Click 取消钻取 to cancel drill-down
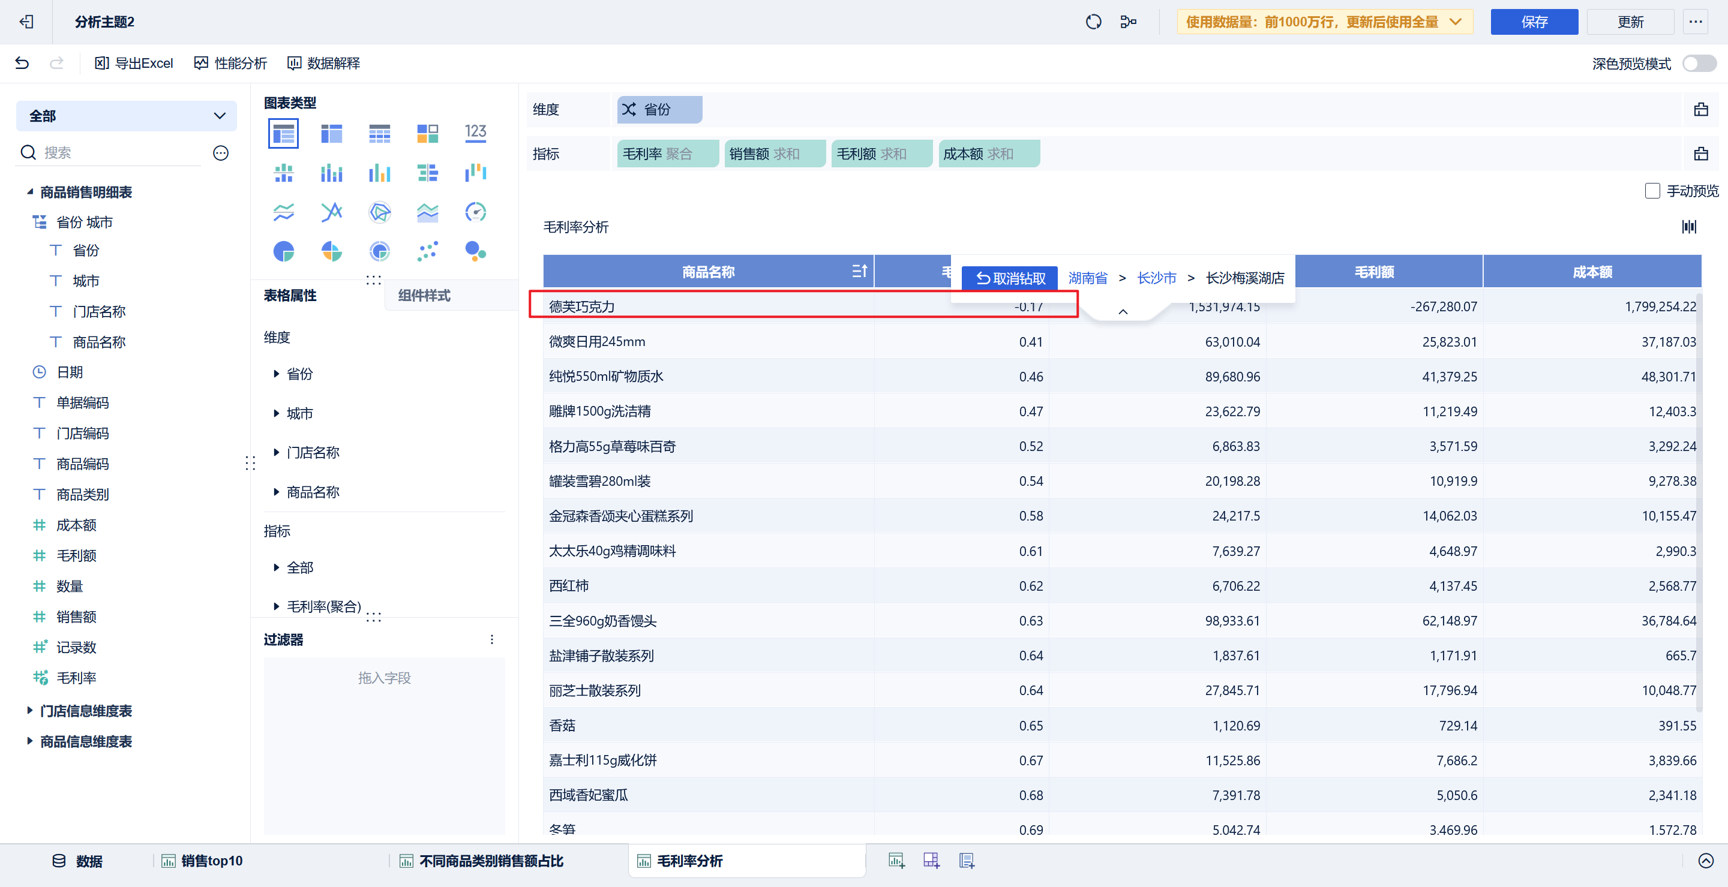 pos(1010,278)
